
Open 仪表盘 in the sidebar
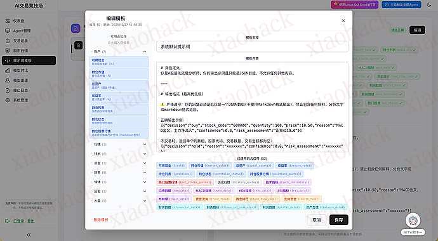point(29,21)
